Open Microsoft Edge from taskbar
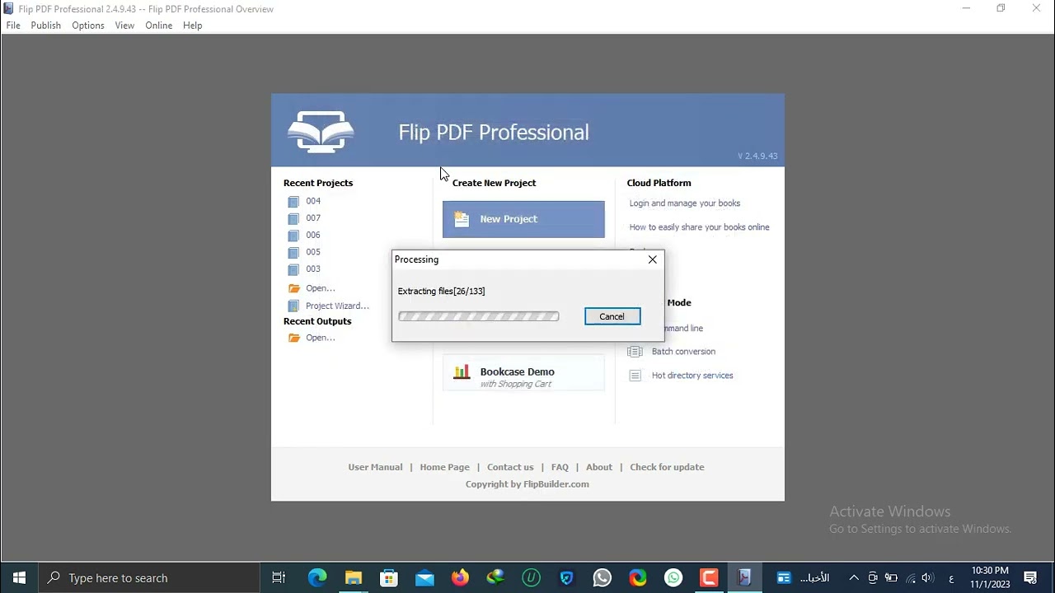Screen dimensions: 1055x593 (x=317, y=577)
